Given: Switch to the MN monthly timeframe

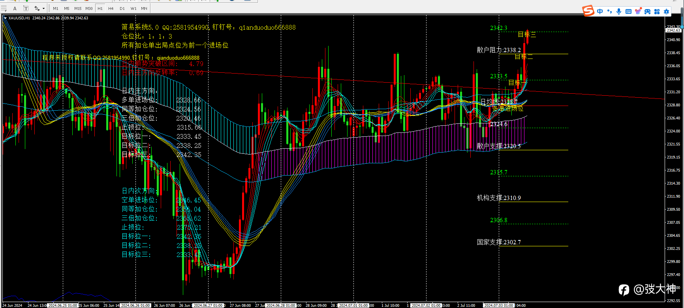Looking at the screenshot, I should (144, 8).
